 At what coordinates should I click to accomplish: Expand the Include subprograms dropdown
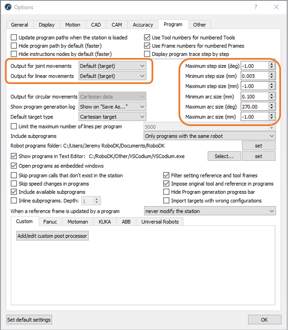[210, 136]
